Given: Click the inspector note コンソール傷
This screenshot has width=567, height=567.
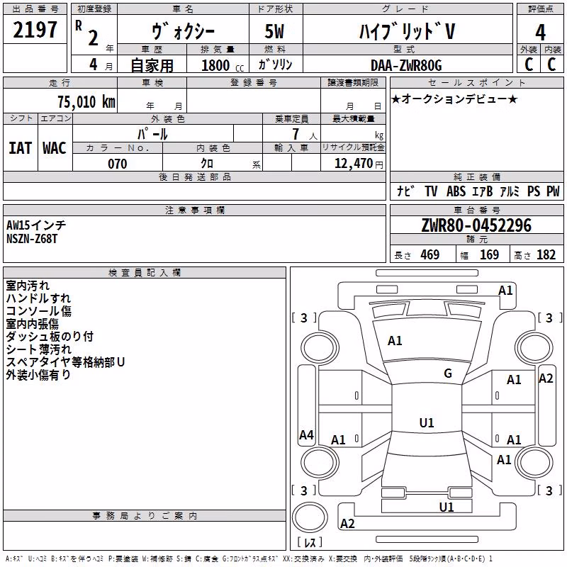Looking at the screenshot, I should [x=38, y=311].
